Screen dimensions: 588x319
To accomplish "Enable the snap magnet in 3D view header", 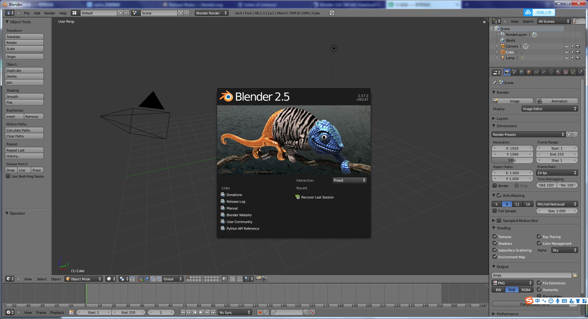I will coord(240,279).
